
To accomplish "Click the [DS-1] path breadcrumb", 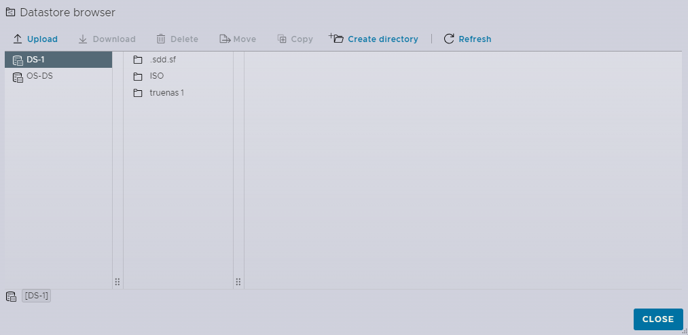I will point(36,296).
